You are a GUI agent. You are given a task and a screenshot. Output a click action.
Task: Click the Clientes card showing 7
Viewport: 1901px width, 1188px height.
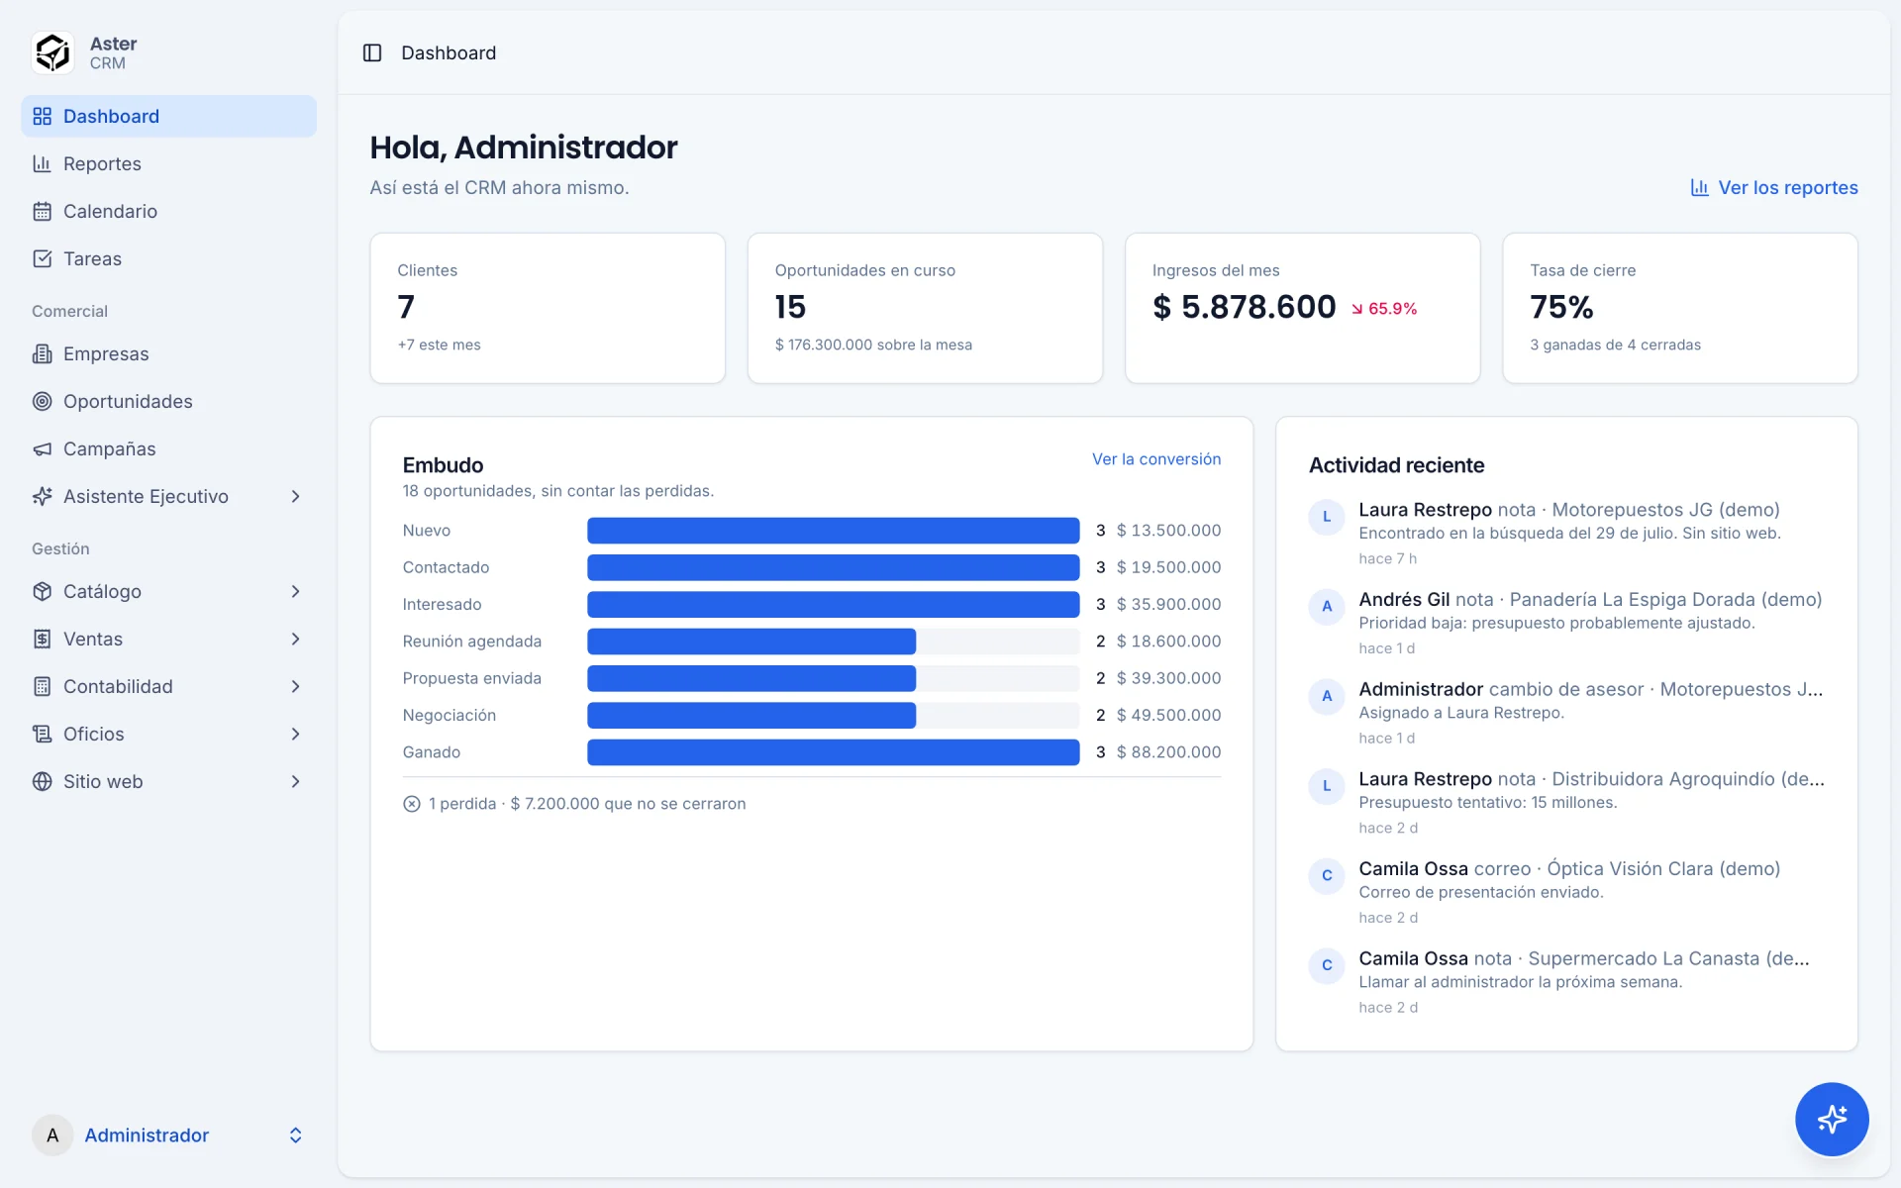pyautogui.click(x=548, y=308)
